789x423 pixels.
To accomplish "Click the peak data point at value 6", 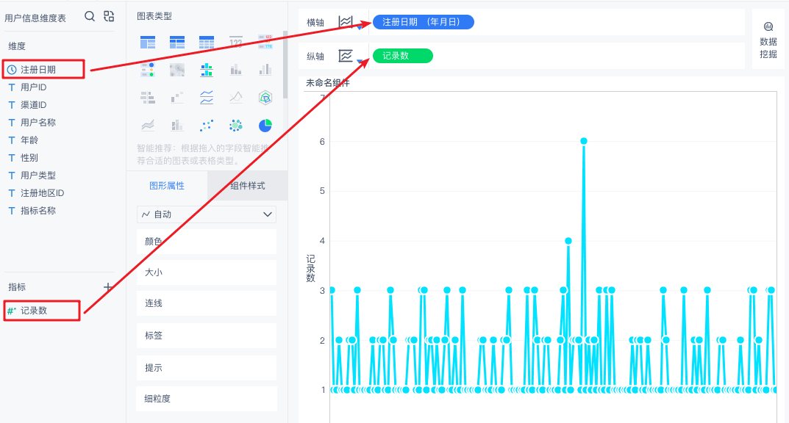I will point(584,141).
